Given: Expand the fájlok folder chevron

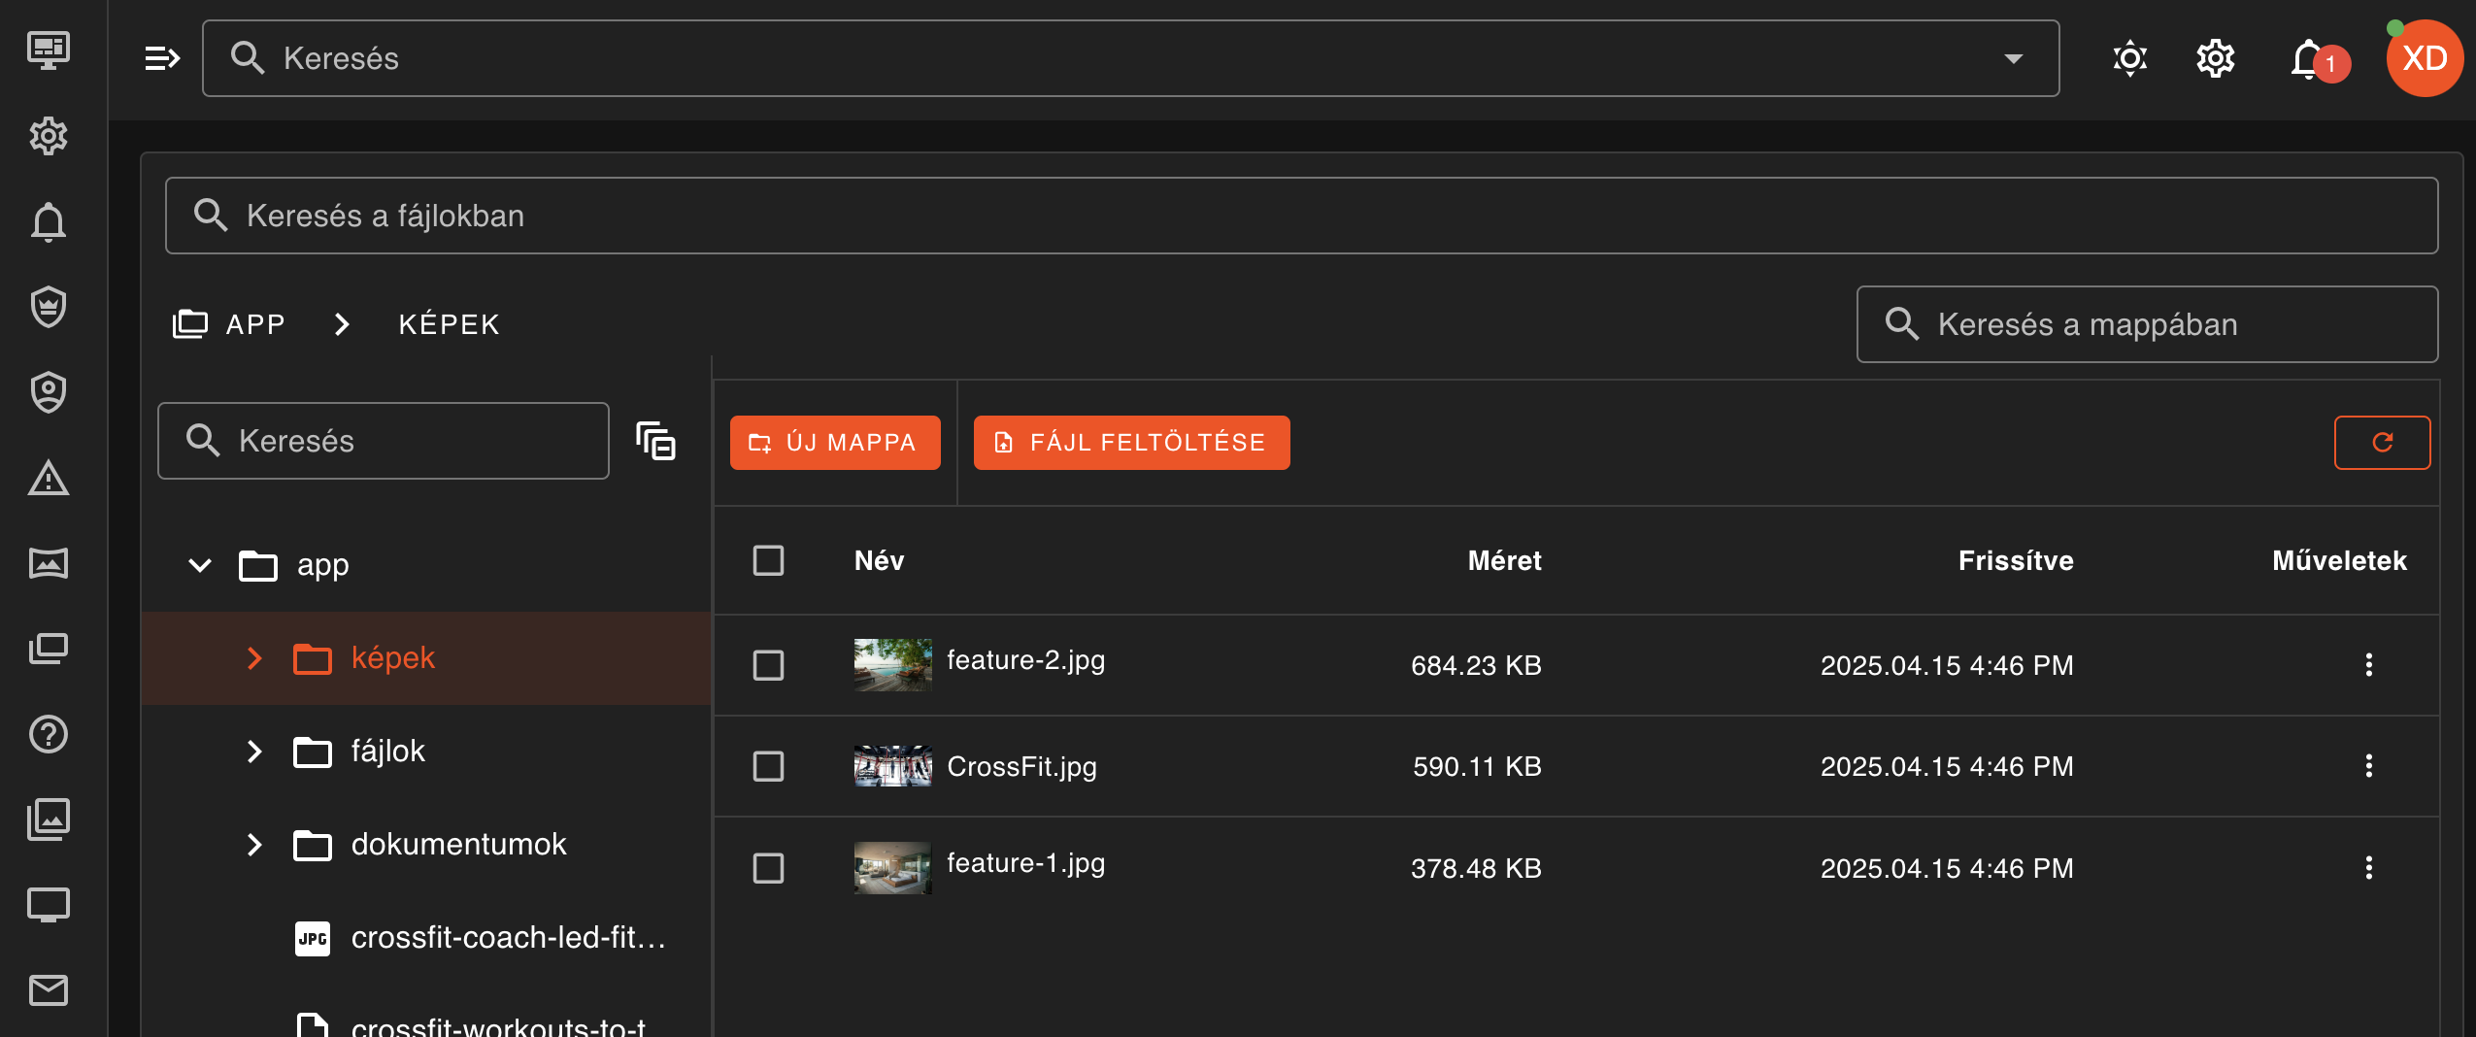Looking at the screenshot, I should [254, 752].
